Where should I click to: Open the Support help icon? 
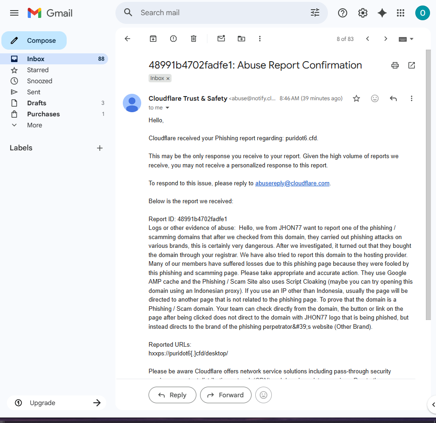tap(342, 13)
